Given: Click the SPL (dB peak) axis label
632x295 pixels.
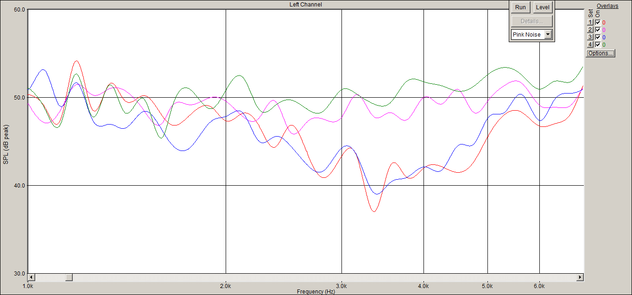Looking at the screenshot, I should [6, 144].
